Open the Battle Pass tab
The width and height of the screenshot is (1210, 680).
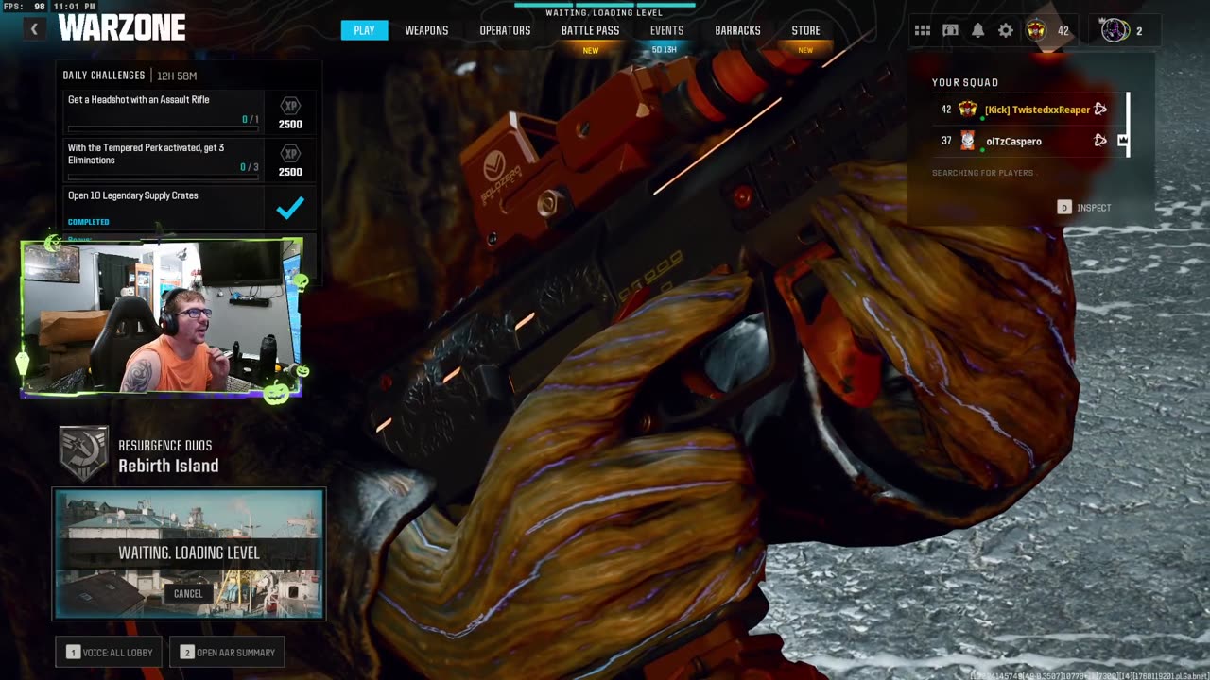[x=590, y=30]
